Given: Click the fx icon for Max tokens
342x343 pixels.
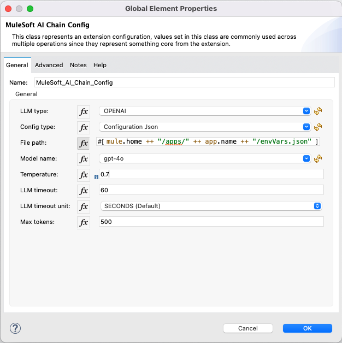Looking at the screenshot, I should [x=84, y=222].
